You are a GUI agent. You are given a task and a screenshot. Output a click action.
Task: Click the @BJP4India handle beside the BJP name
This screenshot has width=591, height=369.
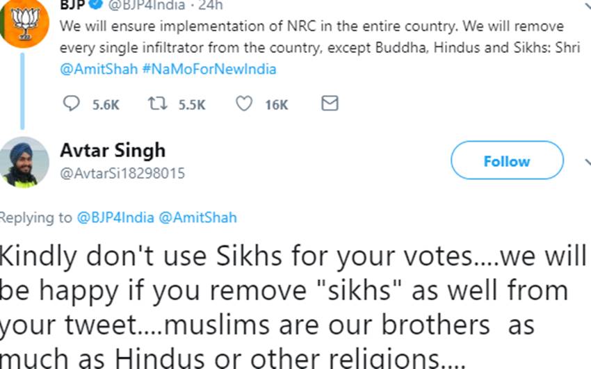pos(147,6)
